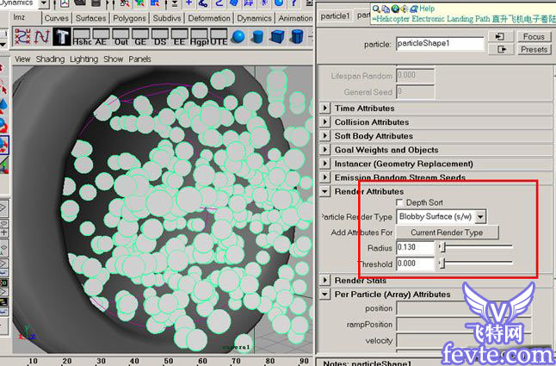Open the viewport Panels menu
This screenshot has height=366, width=556.
click(139, 59)
